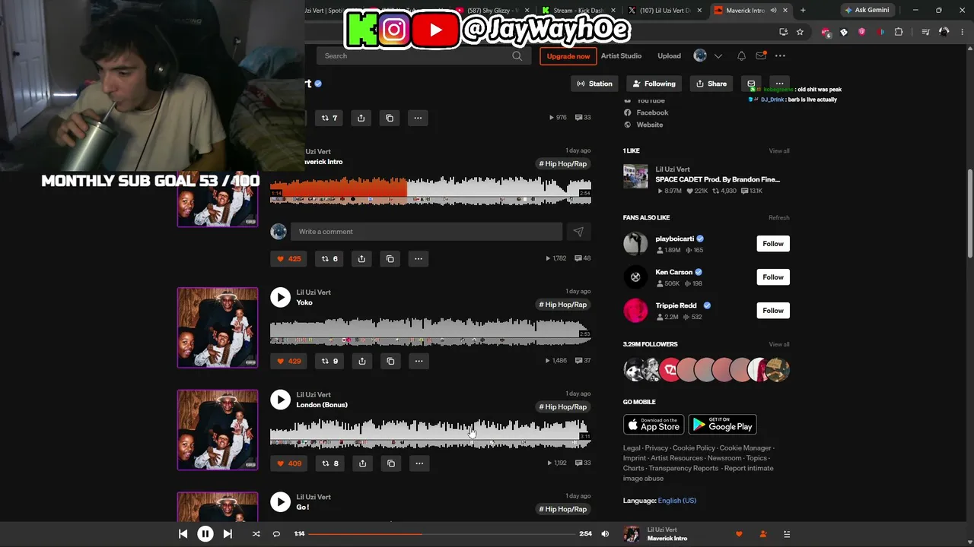The image size is (974, 547).
Task: Share the Yoko track
Action: pyautogui.click(x=362, y=361)
